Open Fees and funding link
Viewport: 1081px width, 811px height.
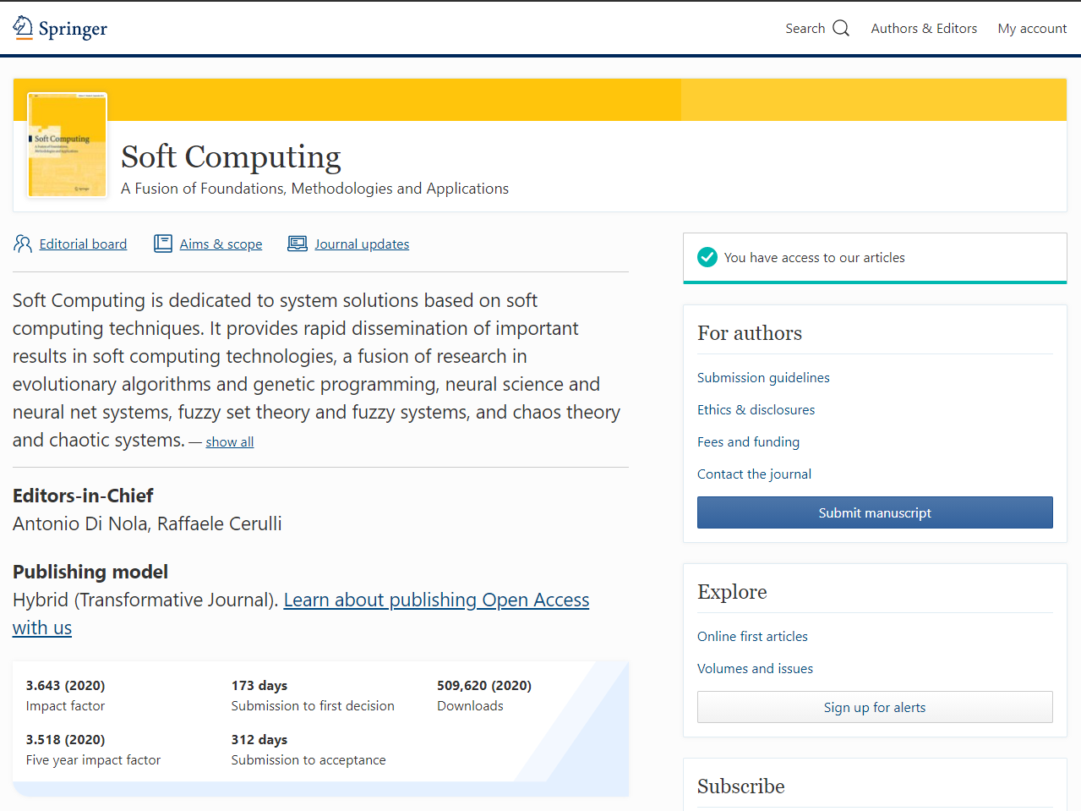(x=748, y=442)
